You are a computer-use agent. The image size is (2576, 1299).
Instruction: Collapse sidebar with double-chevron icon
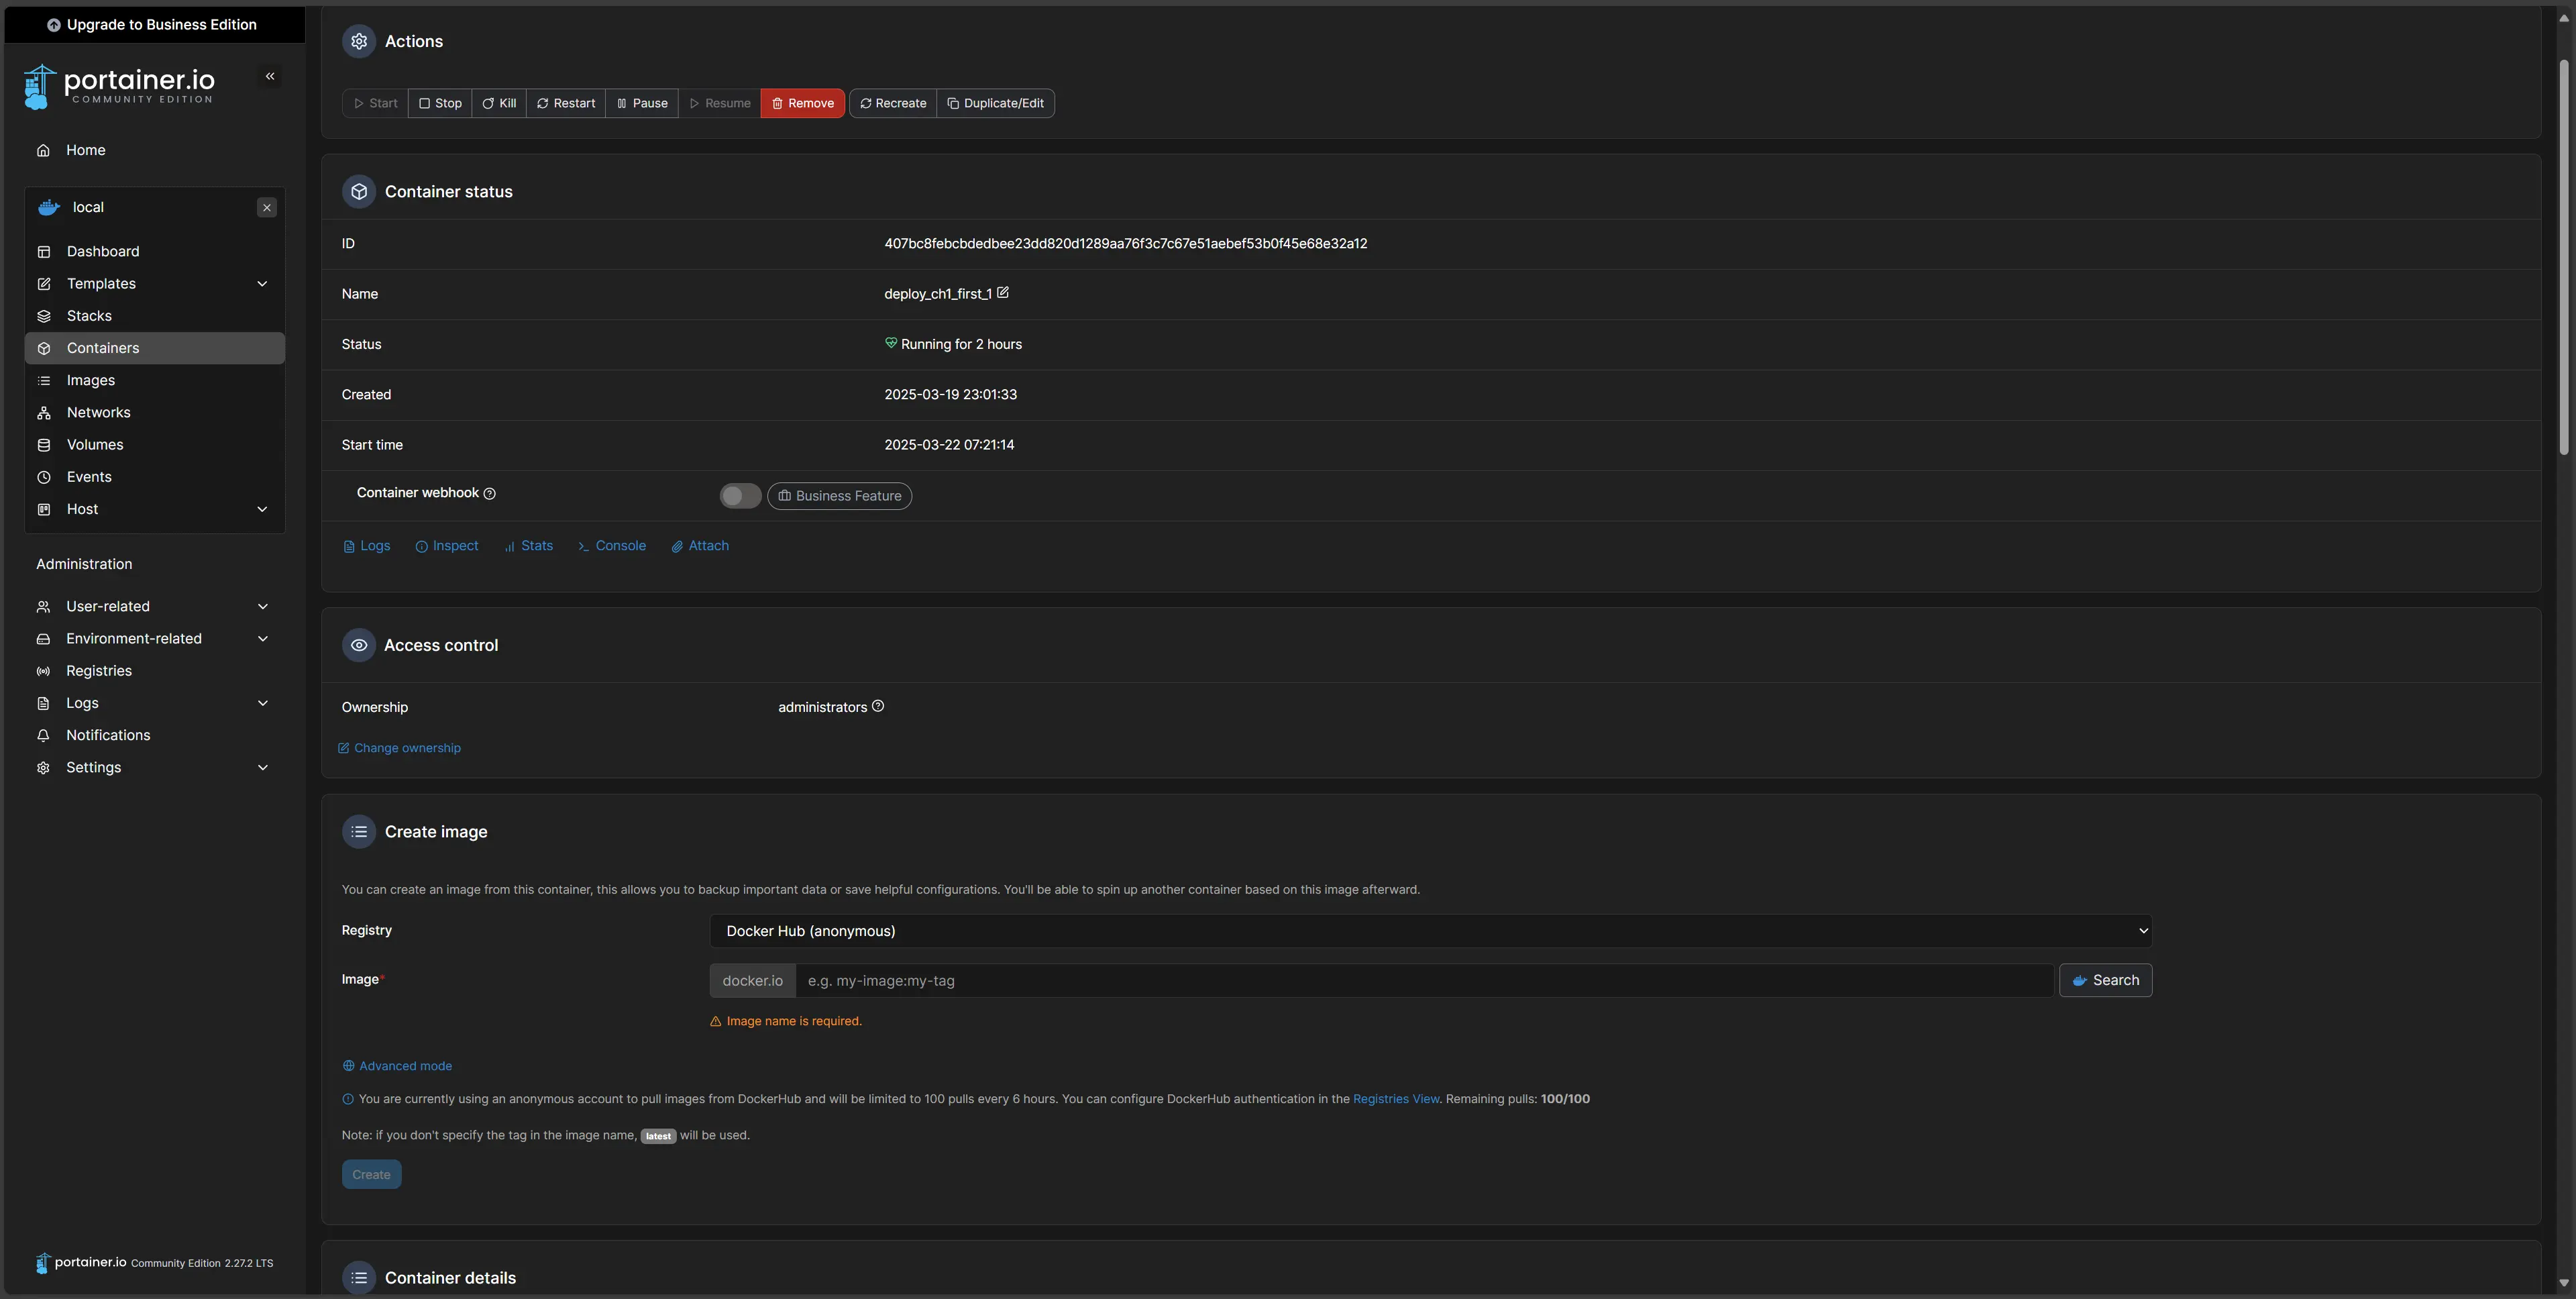(x=270, y=76)
